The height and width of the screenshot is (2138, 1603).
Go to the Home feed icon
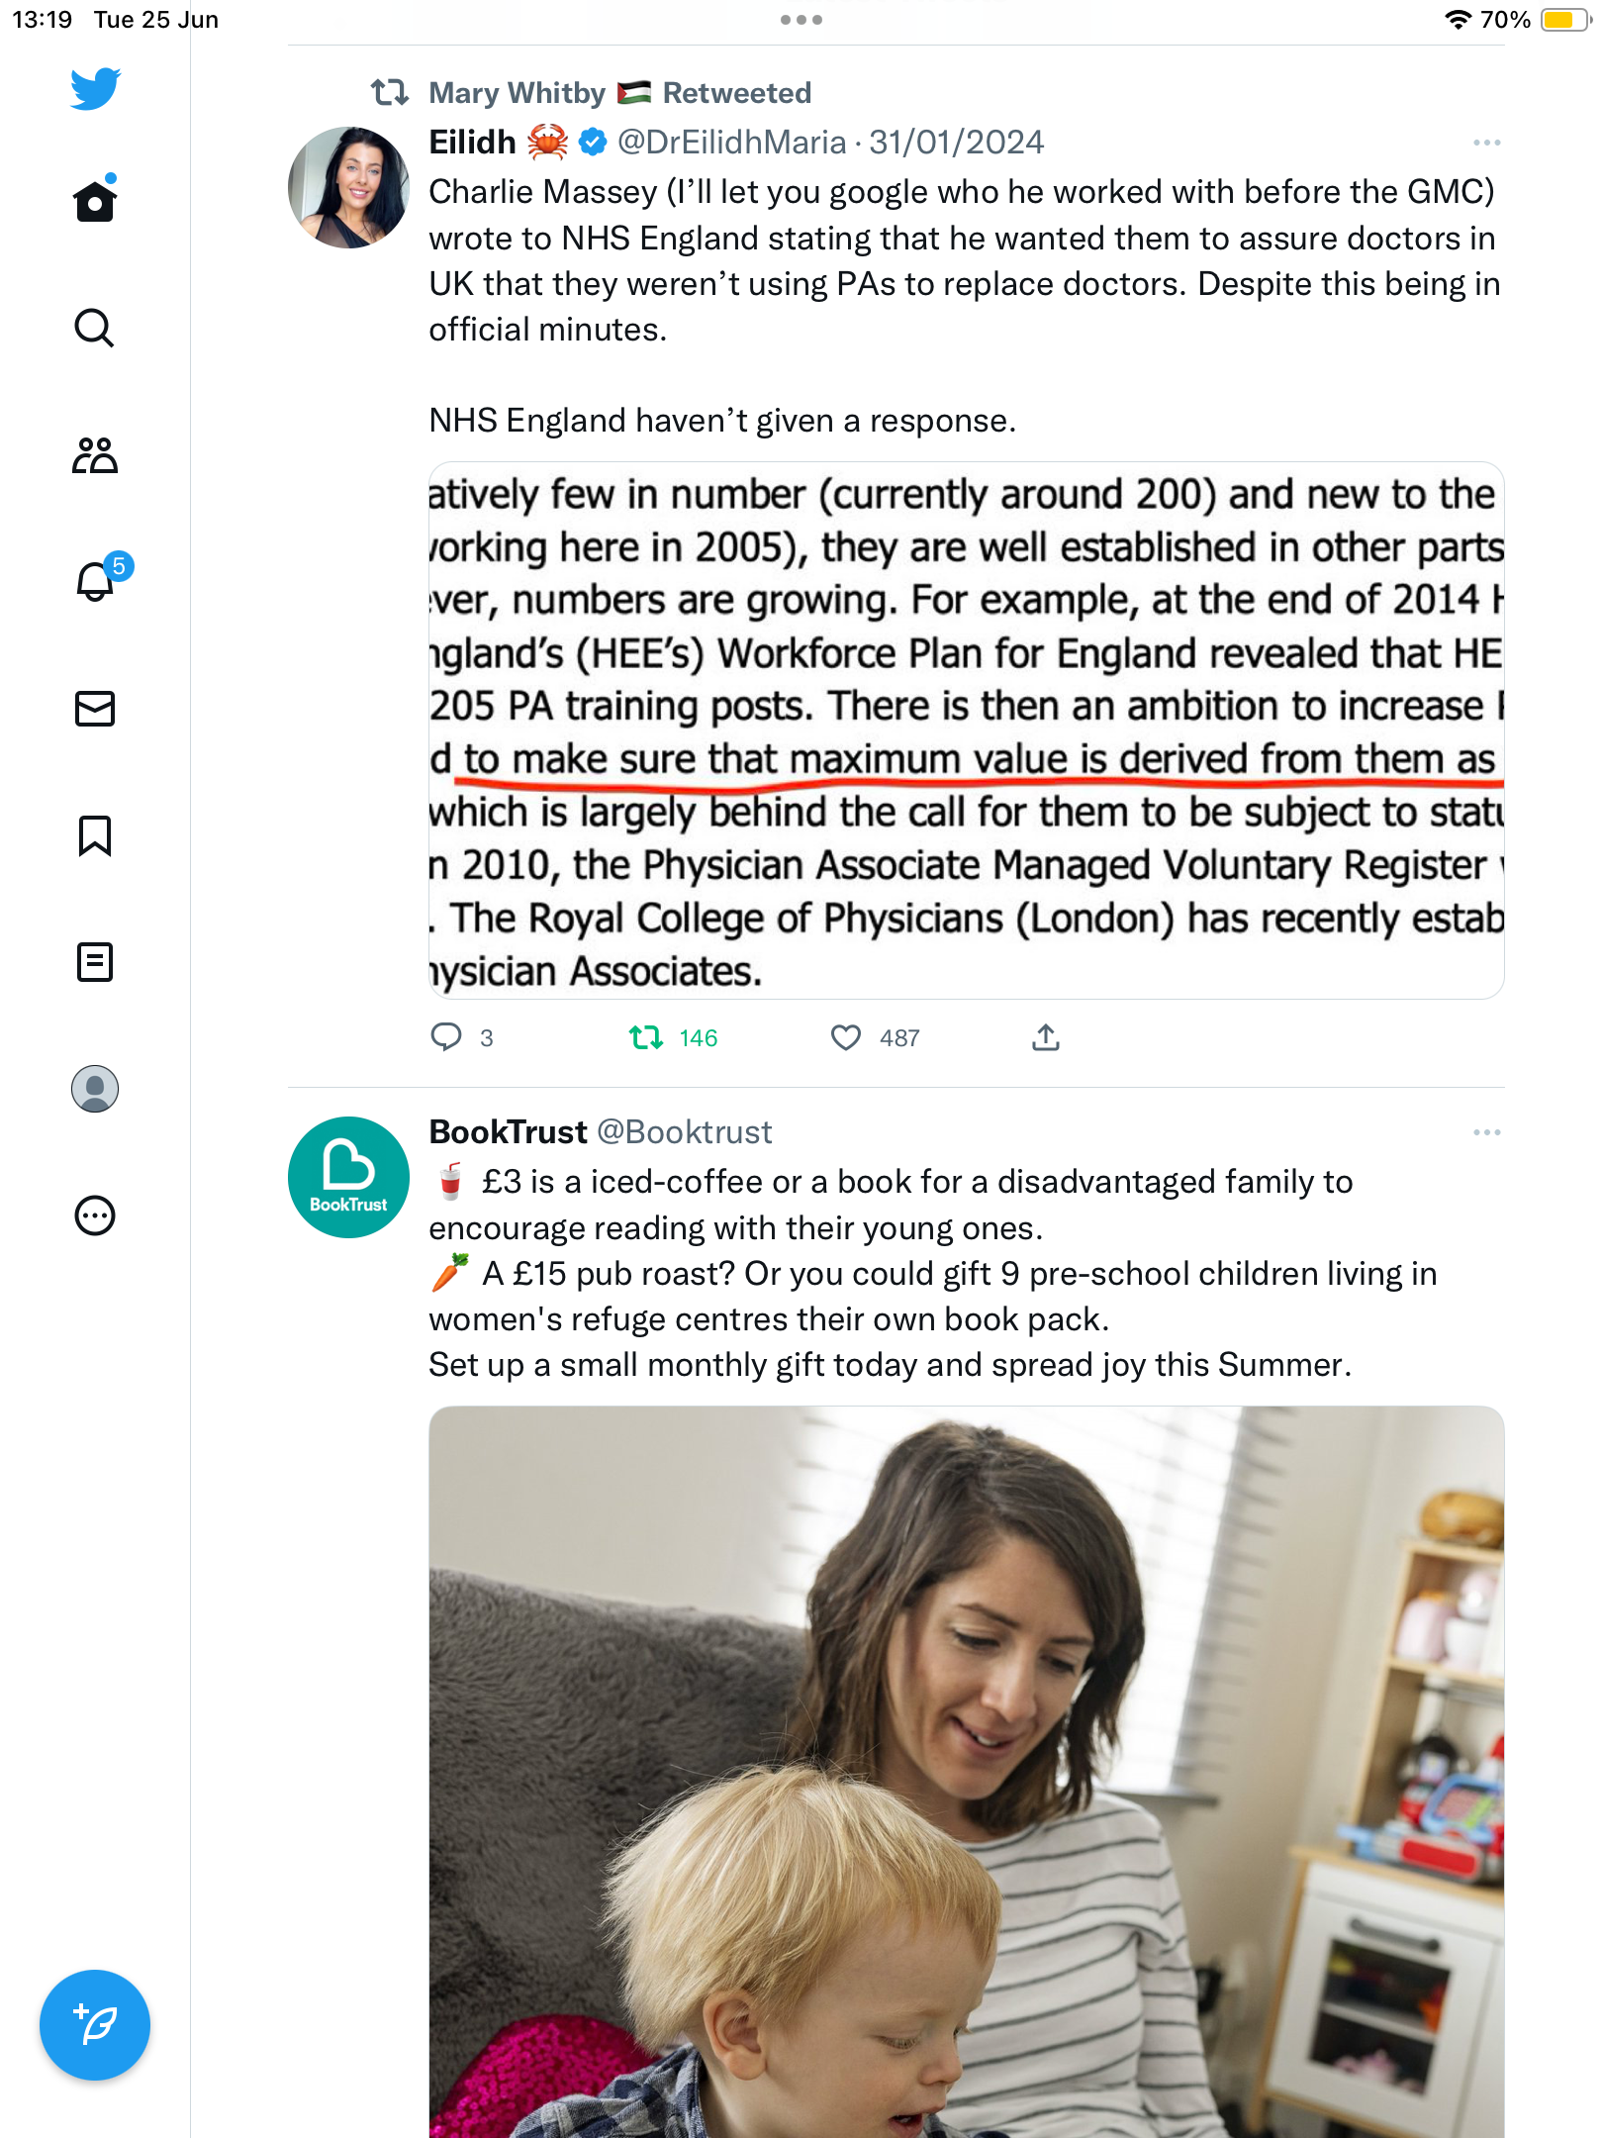(x=95, y=200)
